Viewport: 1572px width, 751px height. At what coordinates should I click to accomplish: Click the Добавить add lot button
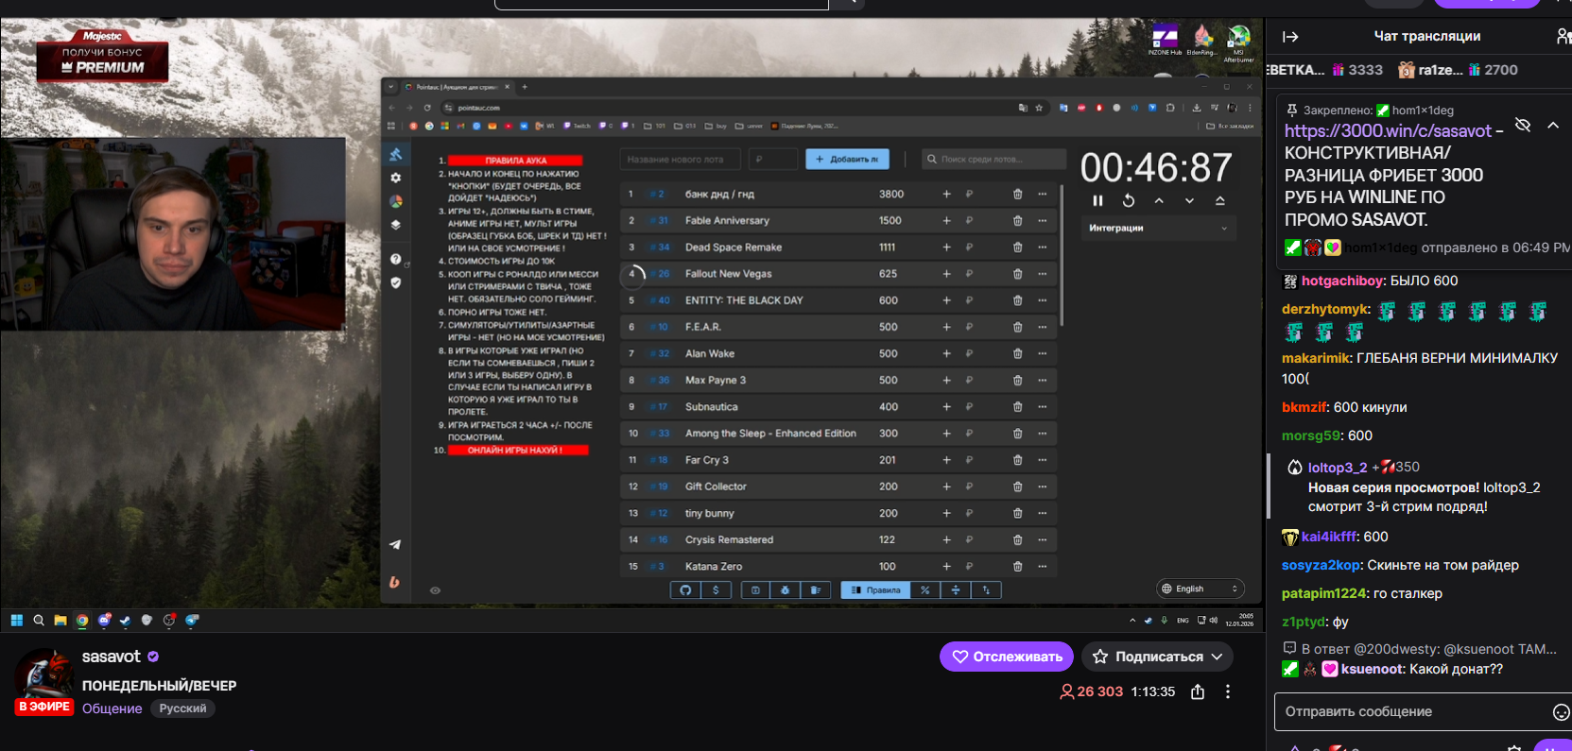(x=847, y=160)
